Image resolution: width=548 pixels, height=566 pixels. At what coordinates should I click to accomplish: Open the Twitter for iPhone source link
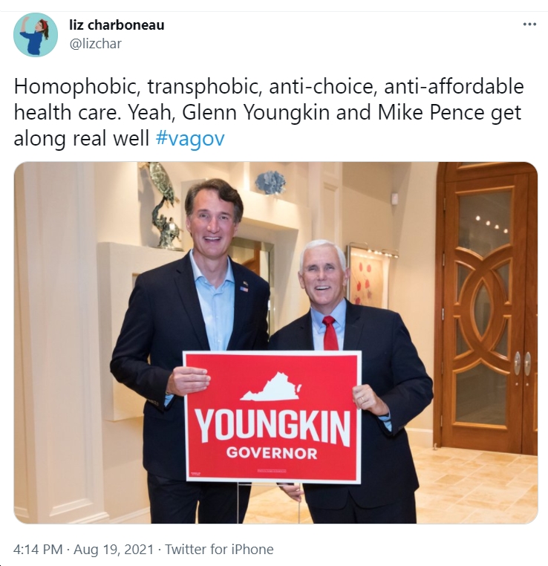[x=219, y=550]
